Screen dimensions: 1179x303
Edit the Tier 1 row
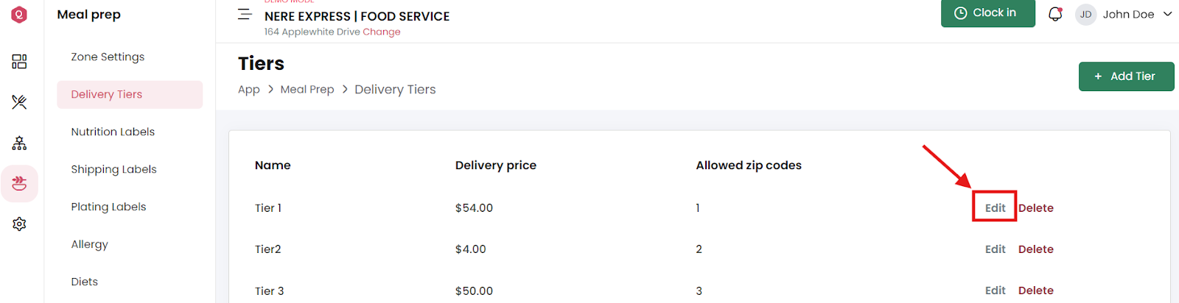[995, 208]
